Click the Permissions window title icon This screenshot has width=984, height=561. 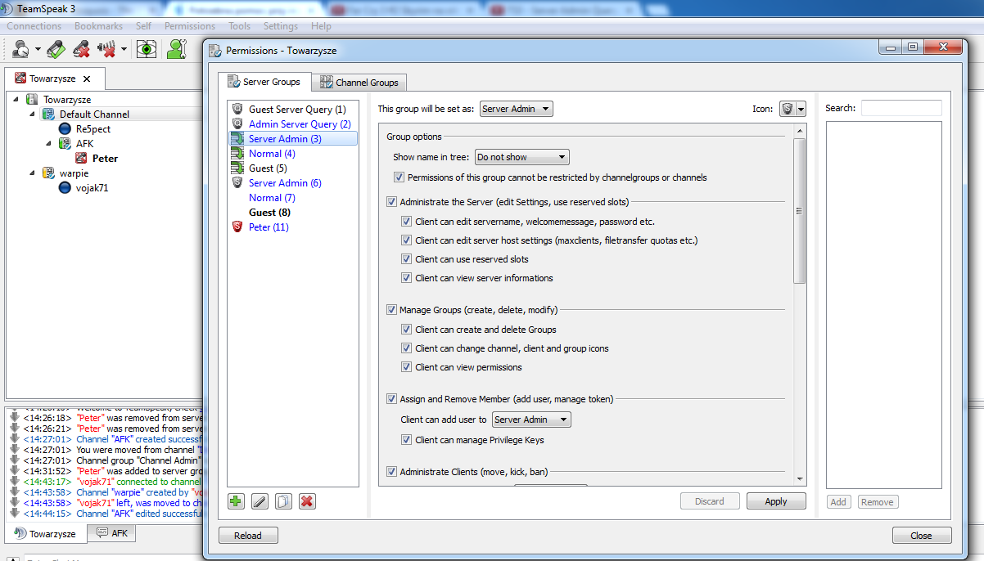click(x=215, y=50)
